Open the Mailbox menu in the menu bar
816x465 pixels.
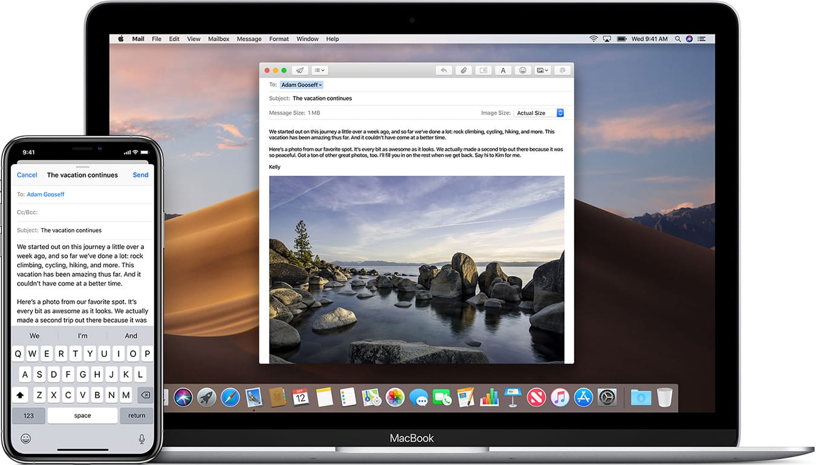(219, 39)
